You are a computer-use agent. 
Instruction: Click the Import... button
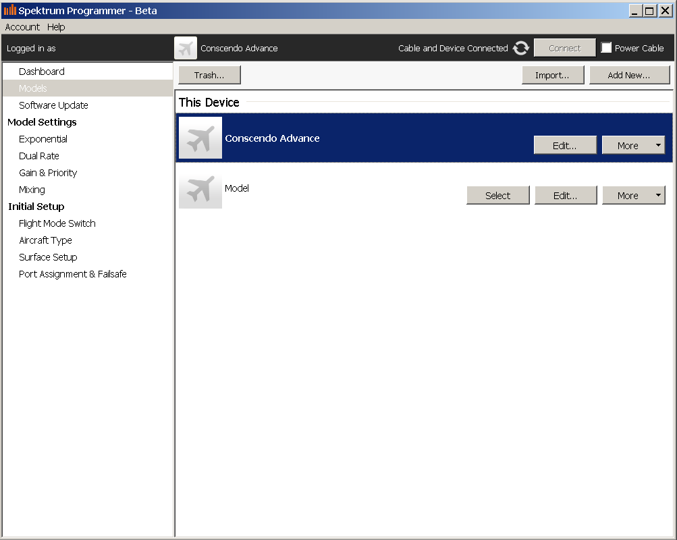(552, 76)
